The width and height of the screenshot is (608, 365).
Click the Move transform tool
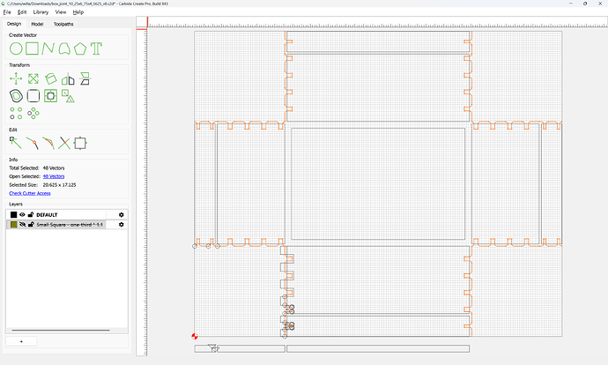16,78
